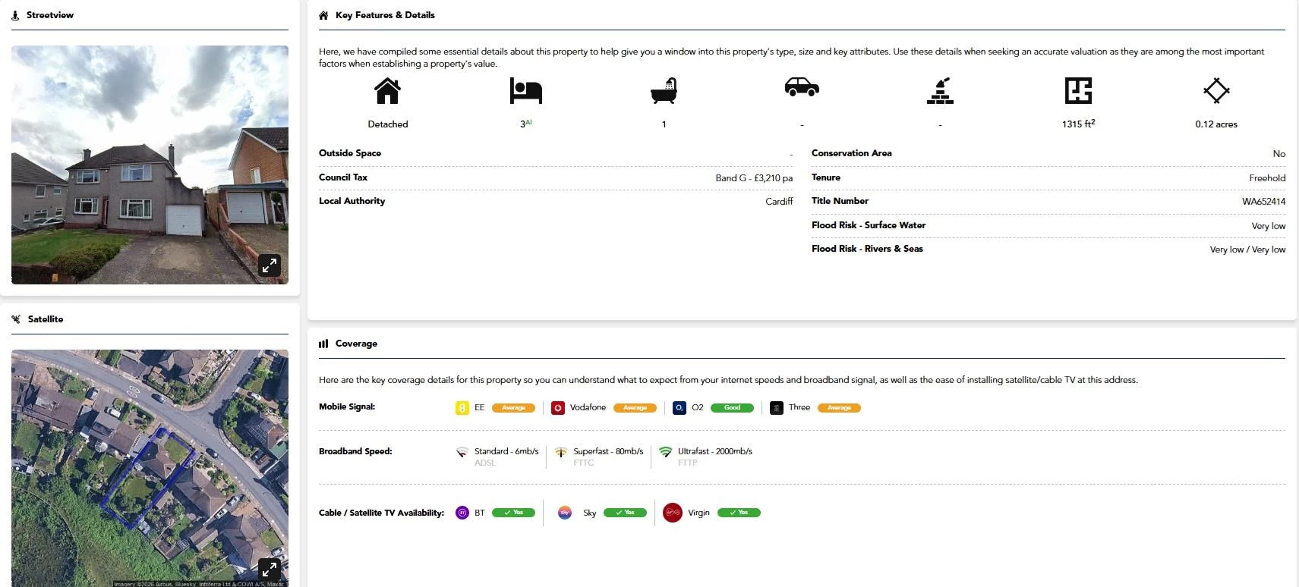Click the Detached house icon

tap(387, 91)
